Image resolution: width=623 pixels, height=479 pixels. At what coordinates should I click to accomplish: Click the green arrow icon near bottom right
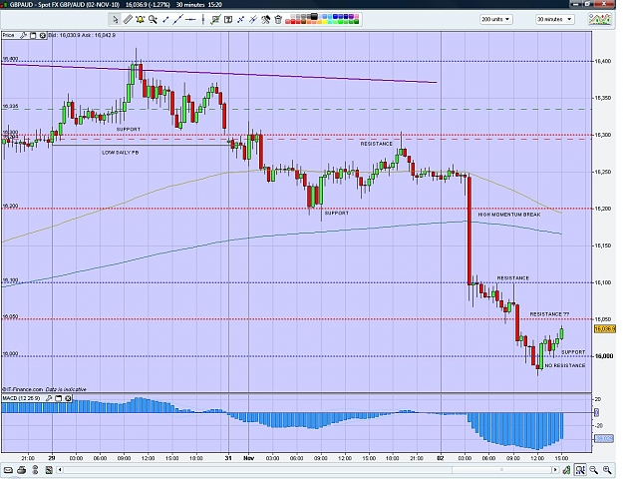point(566,470)
